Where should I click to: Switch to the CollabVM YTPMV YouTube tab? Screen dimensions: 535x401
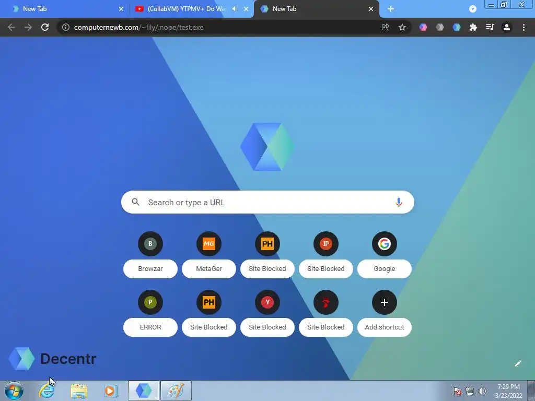(x=186, y=9)
